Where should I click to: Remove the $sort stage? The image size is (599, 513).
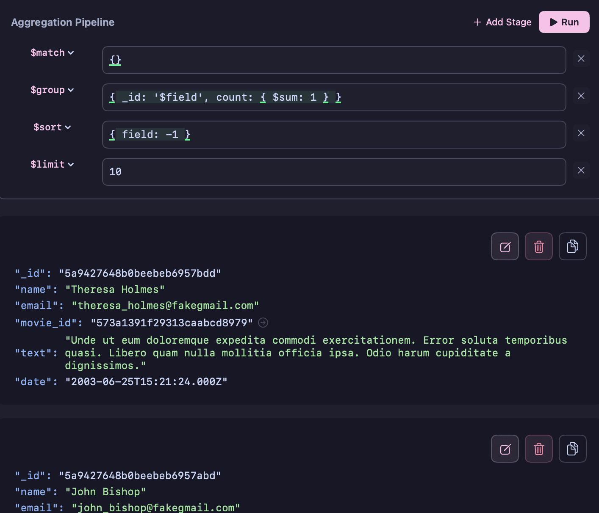[x=581, y=133]
